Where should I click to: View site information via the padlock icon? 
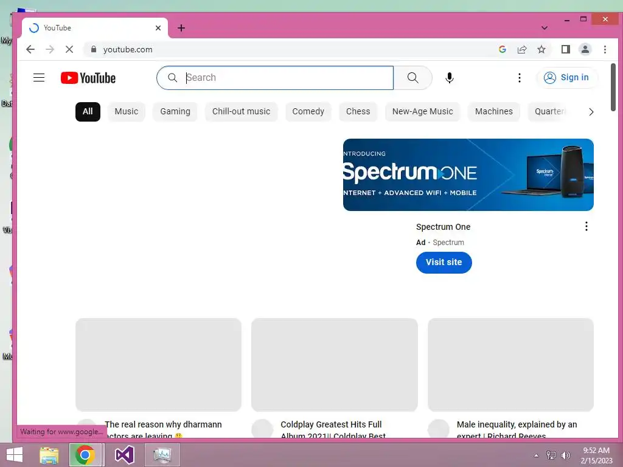point(94,49)
